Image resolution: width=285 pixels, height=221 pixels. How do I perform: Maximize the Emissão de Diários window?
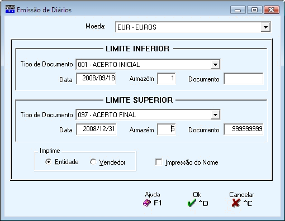(x=254, y=10)
